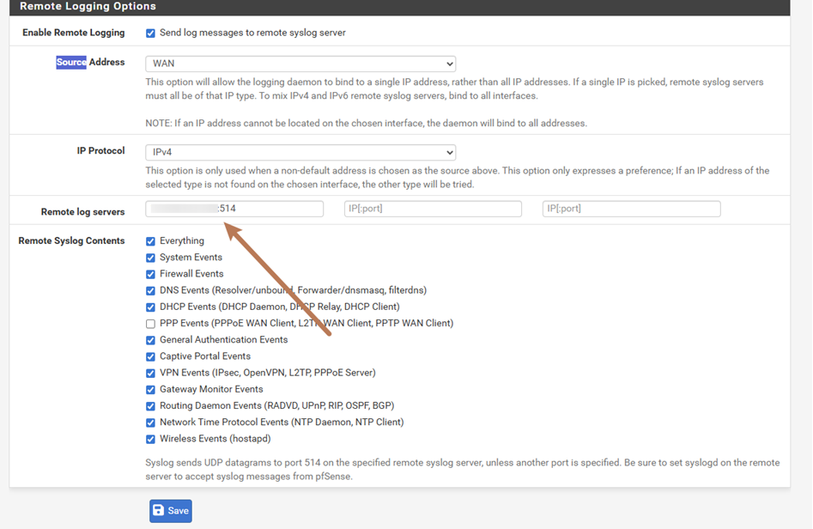Uncheck the Everything syslog contents option
The image size is (813, 529).
(x=151, y=241)
